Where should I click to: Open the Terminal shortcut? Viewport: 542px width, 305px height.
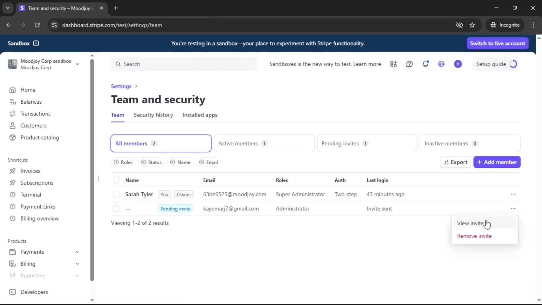click(30, 195)
